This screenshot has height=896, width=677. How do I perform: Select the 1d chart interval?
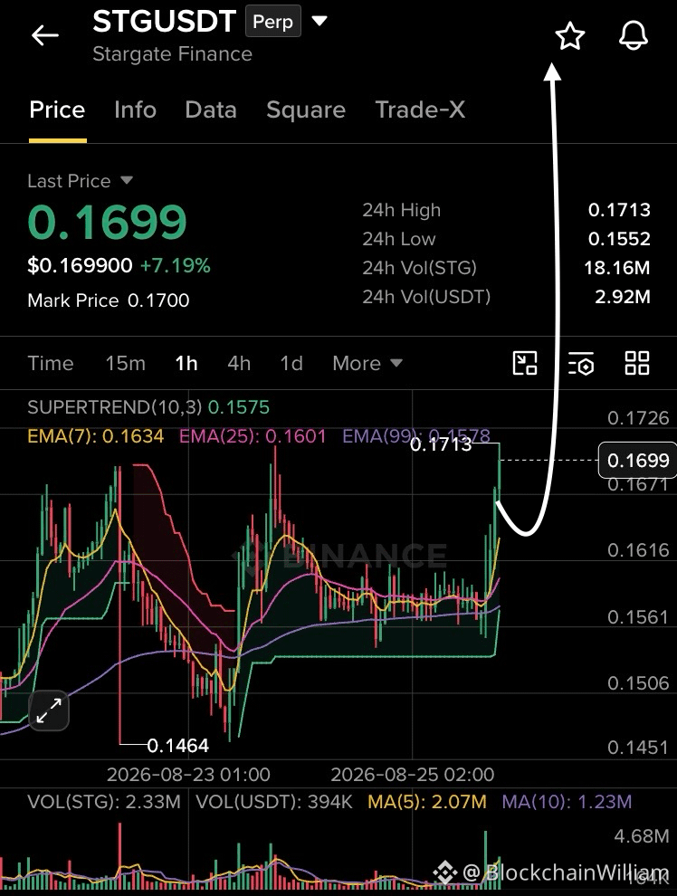tap(291, 364)
